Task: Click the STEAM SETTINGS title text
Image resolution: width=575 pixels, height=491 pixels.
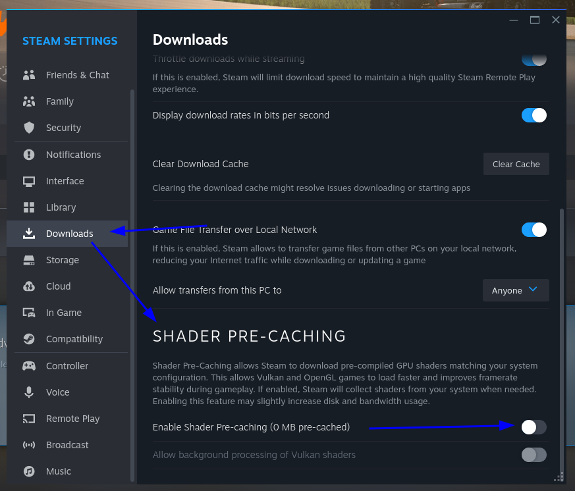Action: click(70, 41)
